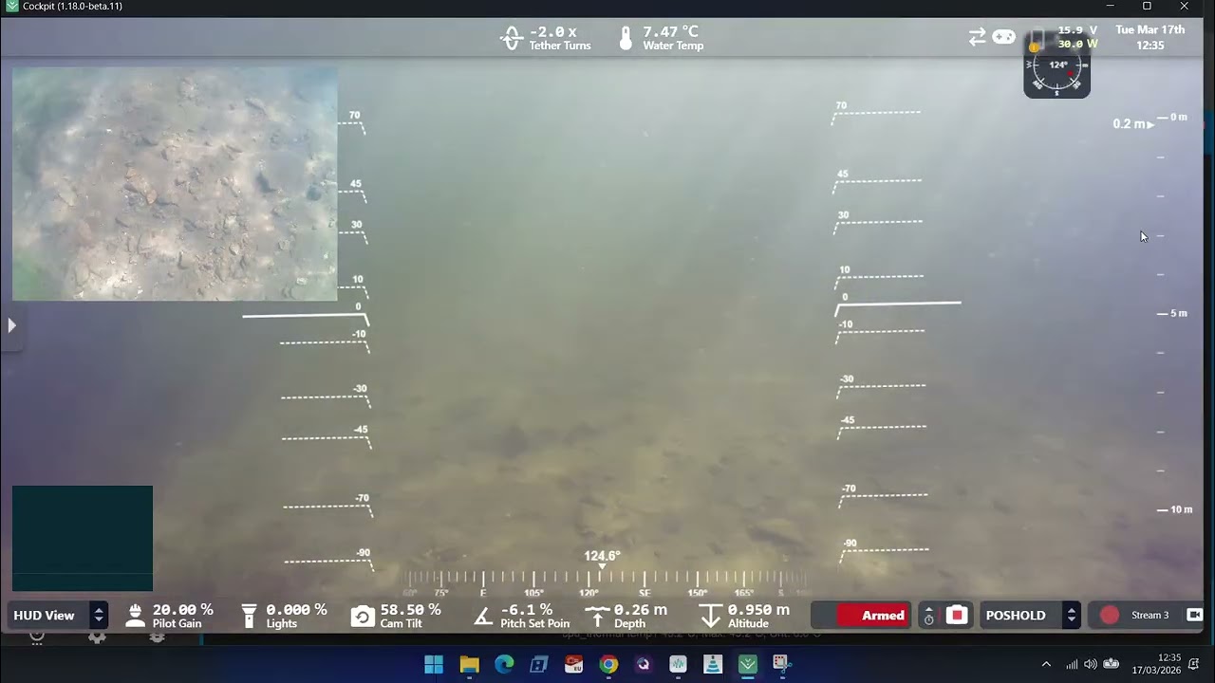Click the Altitude arrow icon
The width and height of the screenshot is (1215, 683).
click(710, 617)
